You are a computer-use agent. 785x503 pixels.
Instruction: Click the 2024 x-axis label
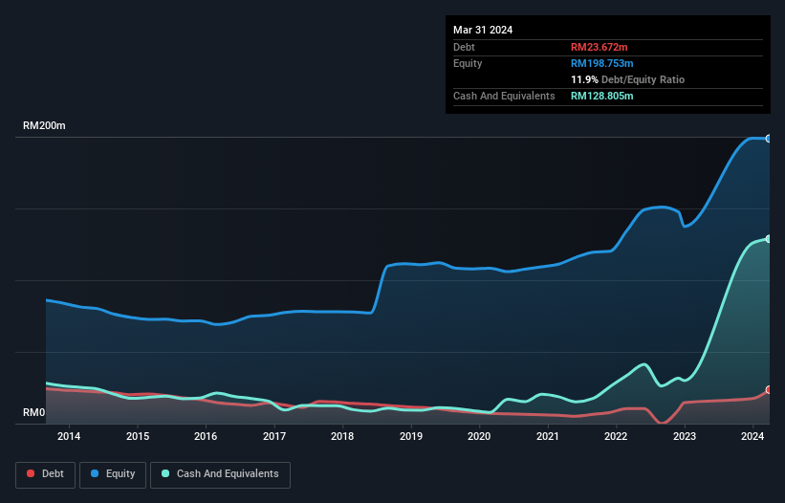click(x=752, y=436)
